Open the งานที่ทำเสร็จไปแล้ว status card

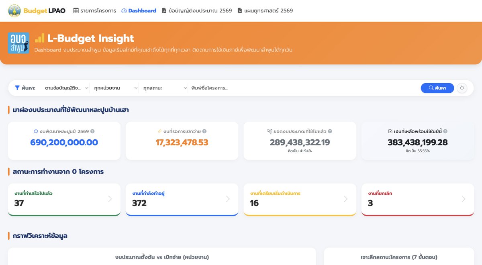[x=64, y=200]
